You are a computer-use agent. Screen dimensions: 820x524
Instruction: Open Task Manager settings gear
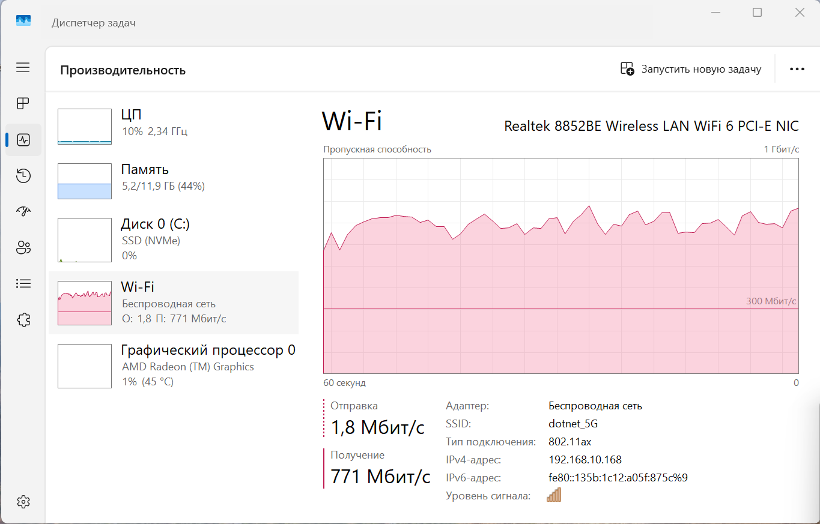23,502
